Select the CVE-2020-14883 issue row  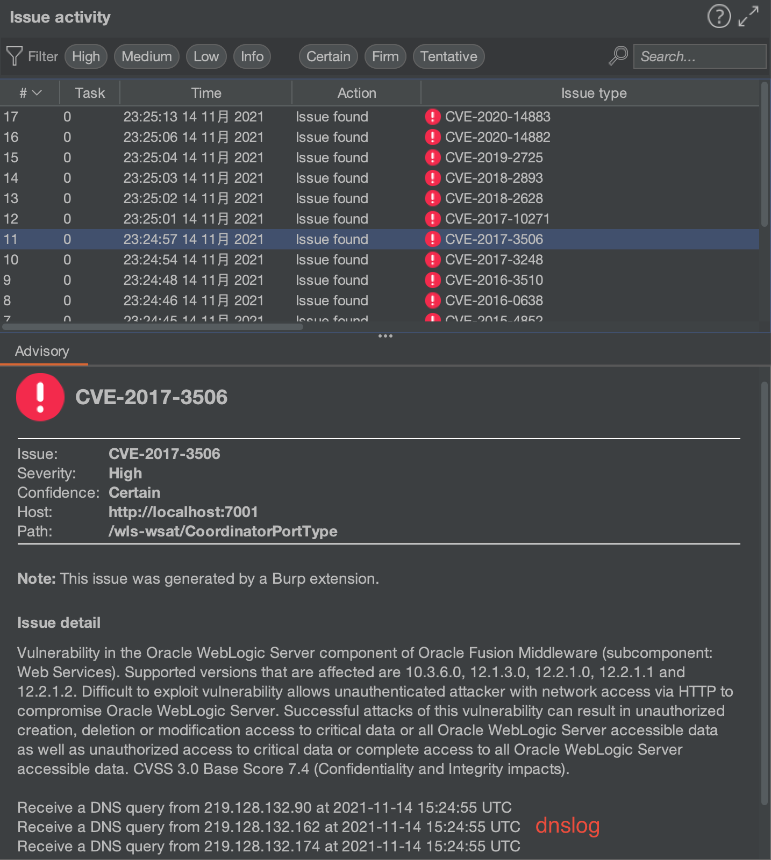coord(380,117)
